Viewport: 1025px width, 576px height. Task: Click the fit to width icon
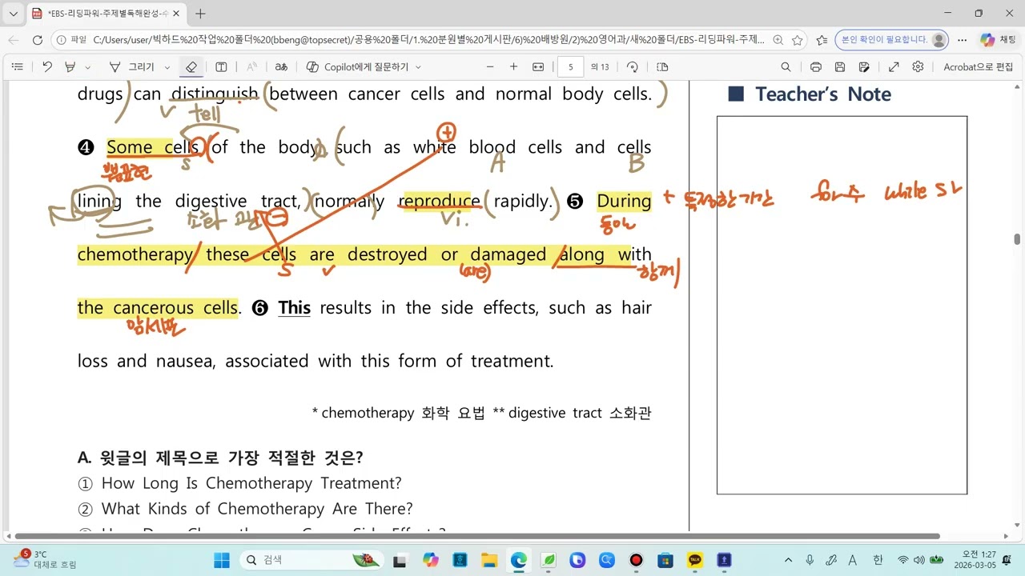point(538,67)
